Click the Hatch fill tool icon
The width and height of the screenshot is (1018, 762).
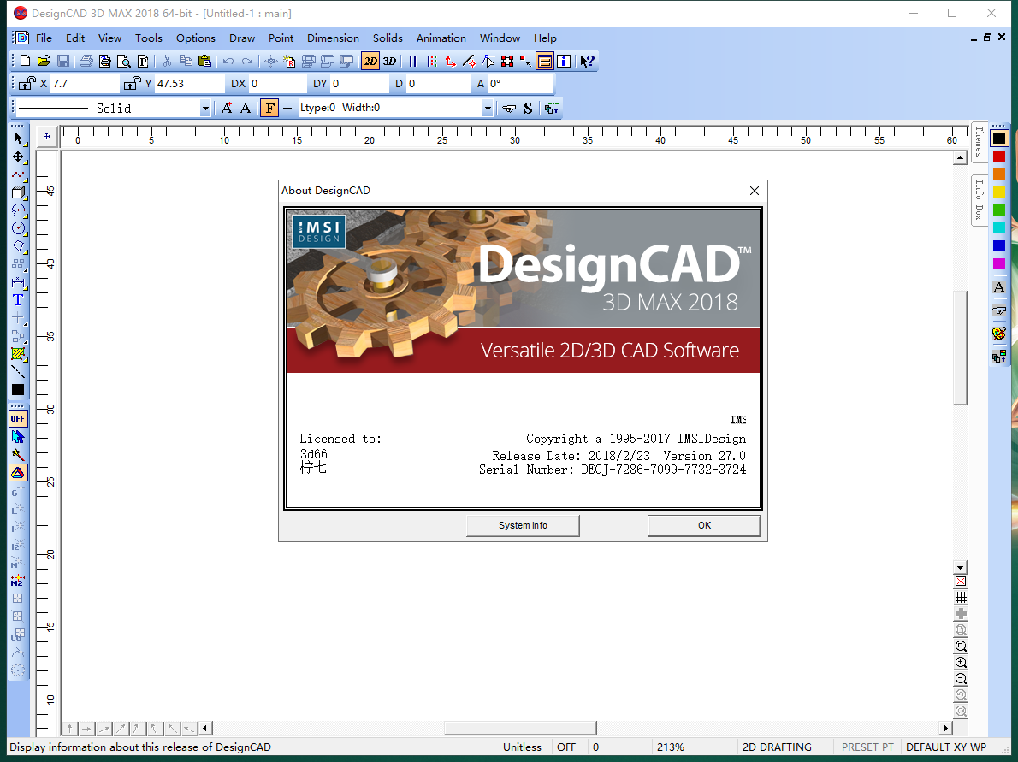[x=18, y=353]
